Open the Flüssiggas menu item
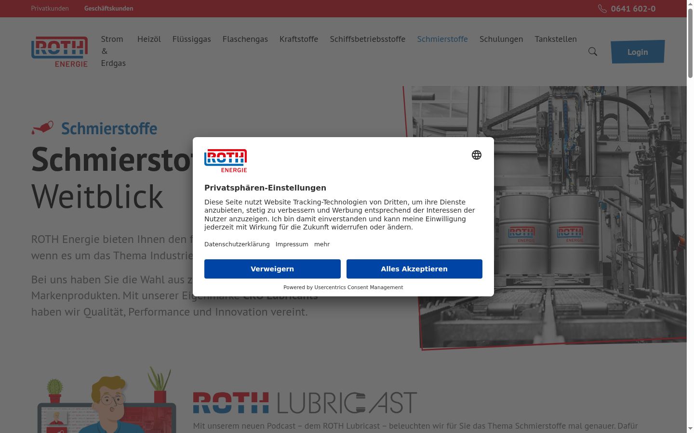 coord(192,39)
